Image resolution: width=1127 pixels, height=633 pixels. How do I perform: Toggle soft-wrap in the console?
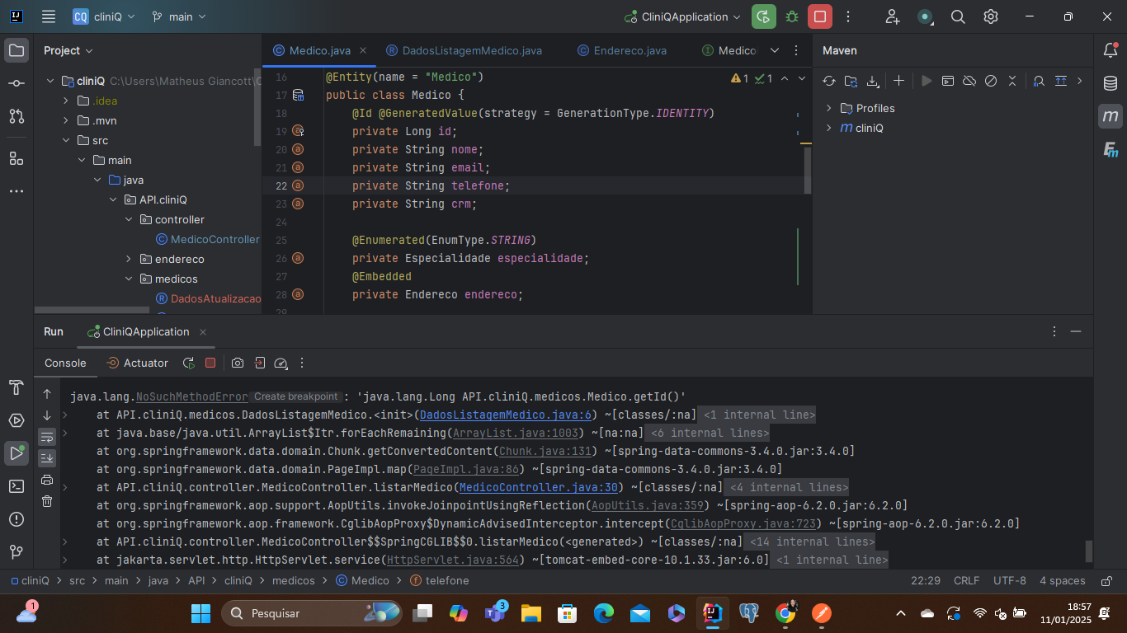(x=47, y=437)
